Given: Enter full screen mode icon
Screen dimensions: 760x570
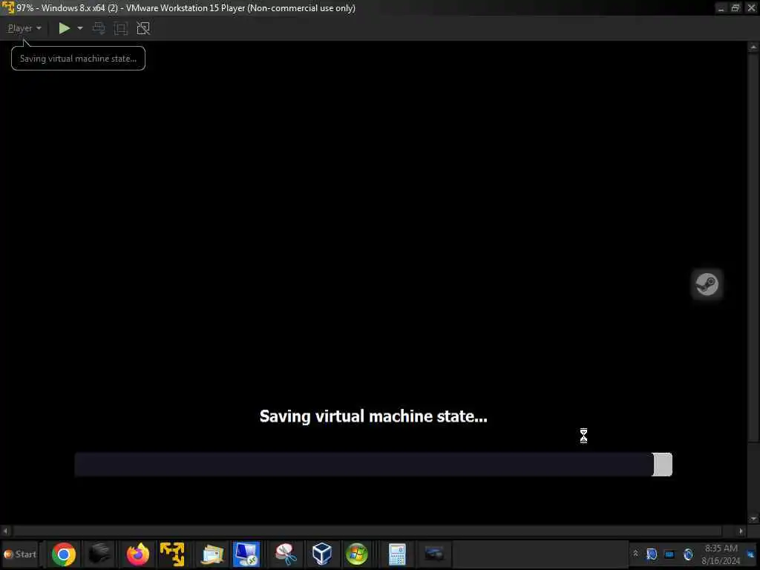Looking at the screenshot, I should pos(121,28).
